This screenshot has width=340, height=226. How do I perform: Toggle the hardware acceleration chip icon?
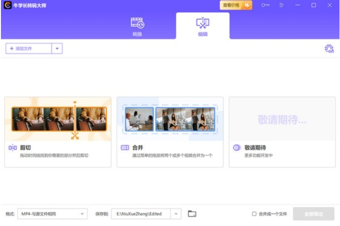click(x=329, y=48)
